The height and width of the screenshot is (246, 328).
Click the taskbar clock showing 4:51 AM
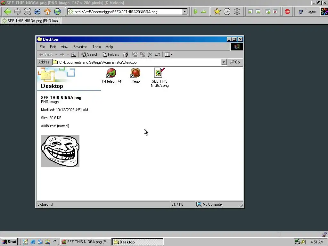(317, 242)
